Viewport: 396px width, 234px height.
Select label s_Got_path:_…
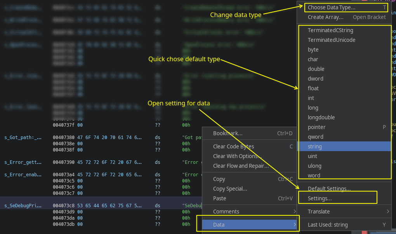point(23,138)
